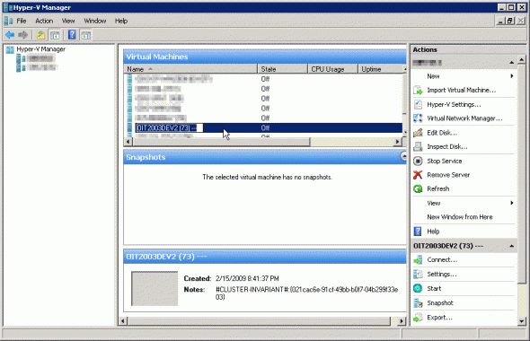530x341 pixels.
Task: Click the red Remove Server icon
Action: pos(418,175)
